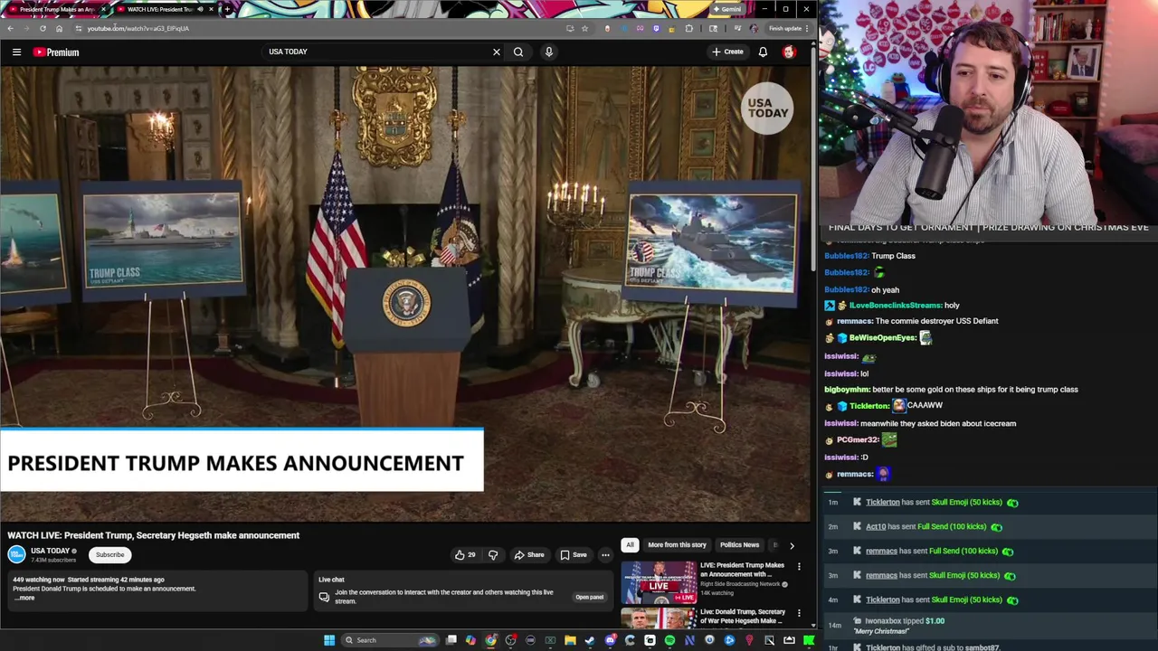This screenshot has height=651, width=1158.
Task: Go to YouTube Premium home logo
Action: 56,52
